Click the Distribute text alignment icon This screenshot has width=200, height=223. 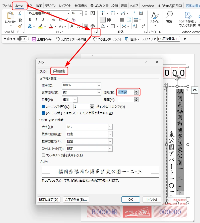pyautogui.click(x=128, y=20)
